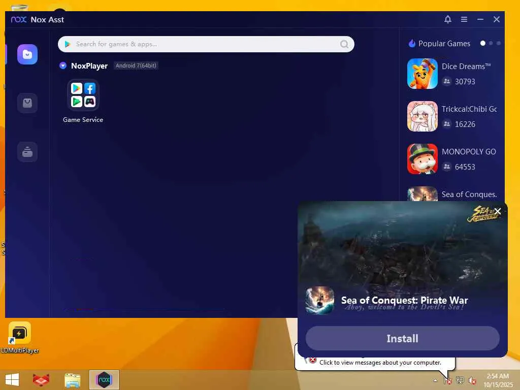This screenshot has width=520, height=390.
Task: Minimize the Nox Asst window
Action: tap(480, 19)
